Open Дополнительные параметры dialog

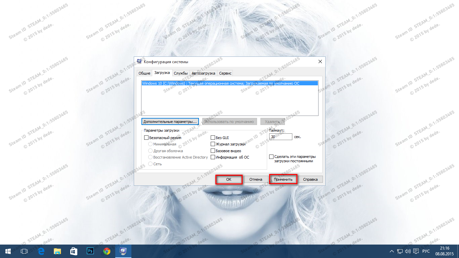tap(170, 122)
